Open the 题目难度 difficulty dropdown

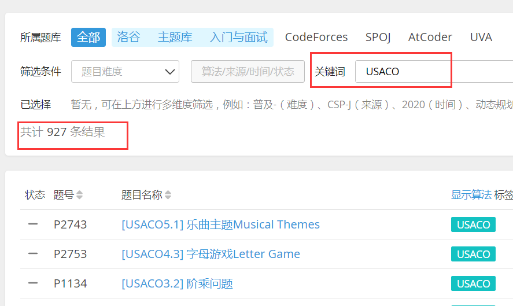click(125, 71)
